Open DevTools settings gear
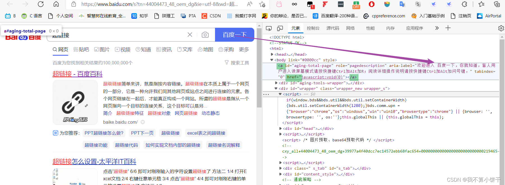 pos(501,28)
